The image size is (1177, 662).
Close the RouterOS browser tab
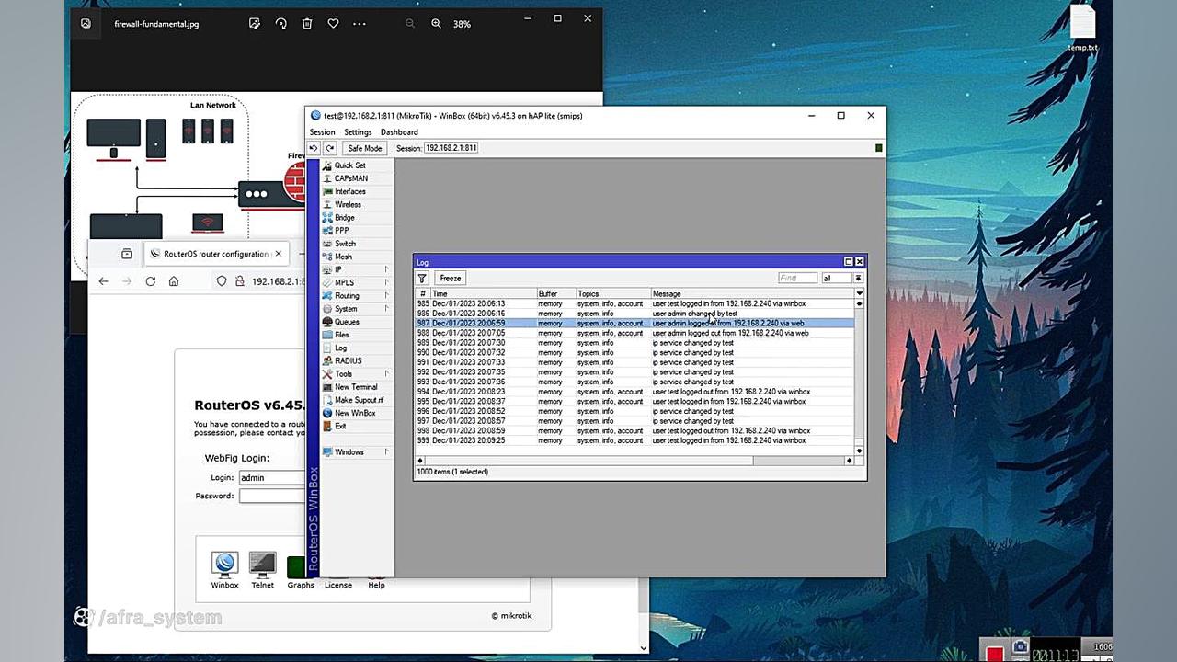coord(279,254)
